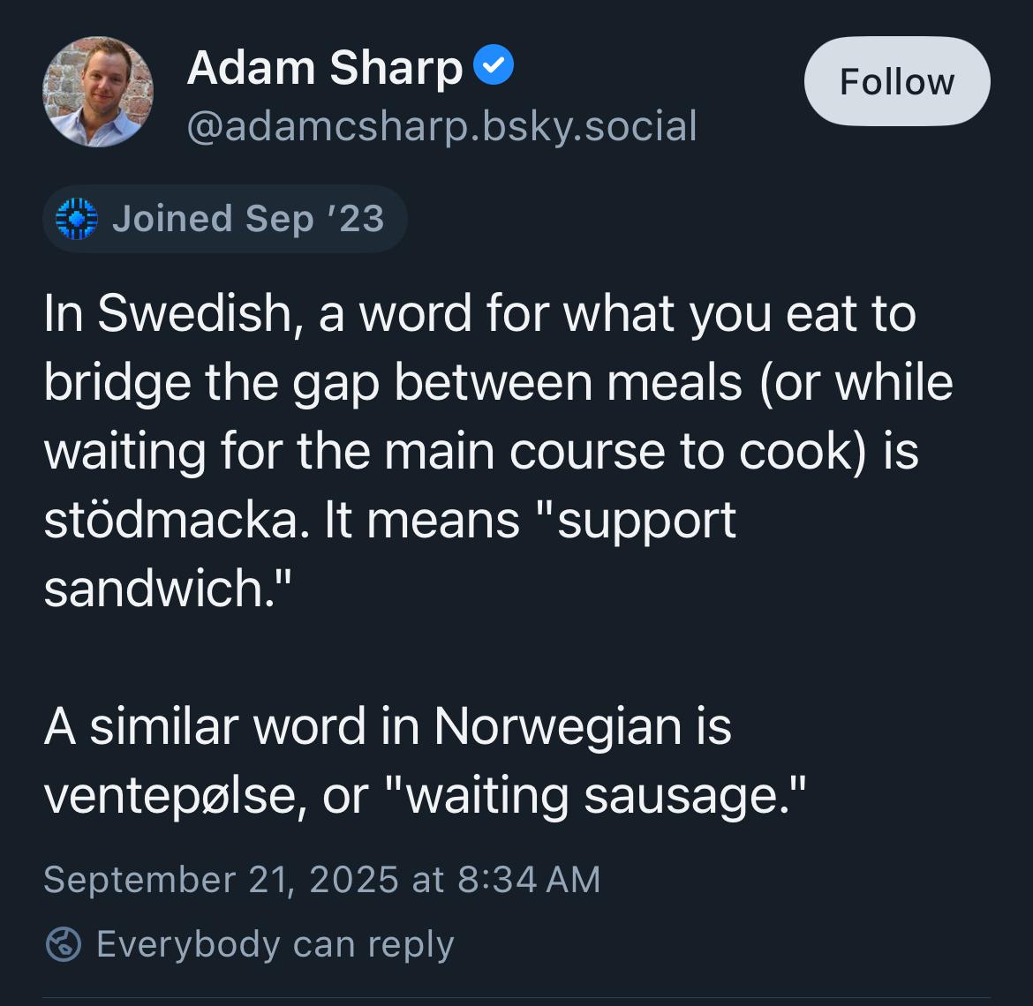Tap the pixelated blue icon in Joined badge
This screenshot has width=1033, height=1006.
pyautogui.click(x=77, y=219)
